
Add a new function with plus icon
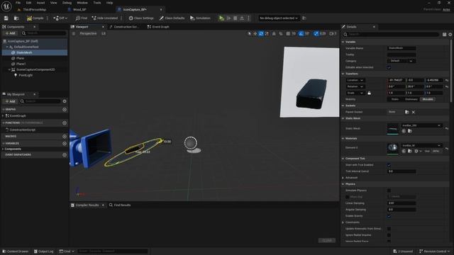click(65, 123)
